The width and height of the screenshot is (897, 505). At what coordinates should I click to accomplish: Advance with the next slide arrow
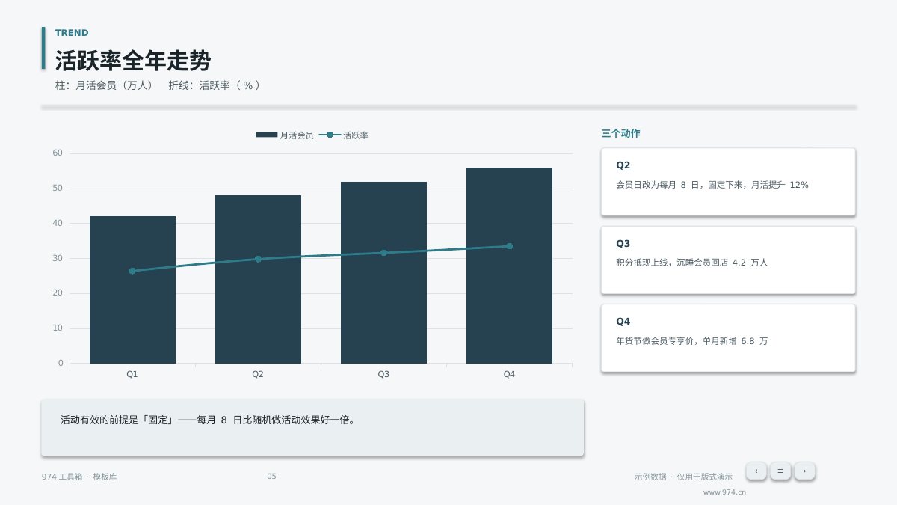coord(804,471)
